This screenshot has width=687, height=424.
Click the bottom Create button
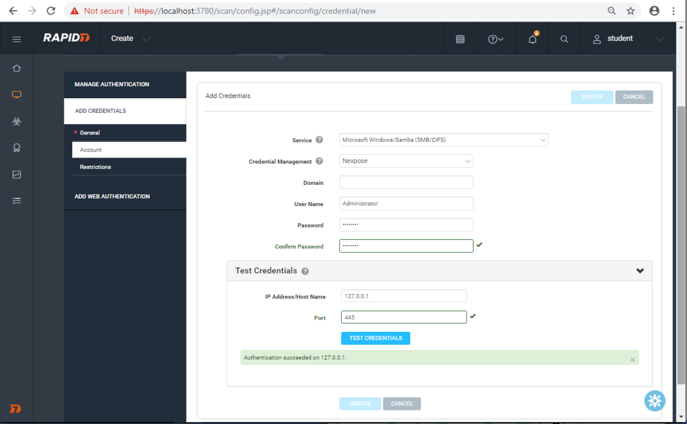coord(360,403)
